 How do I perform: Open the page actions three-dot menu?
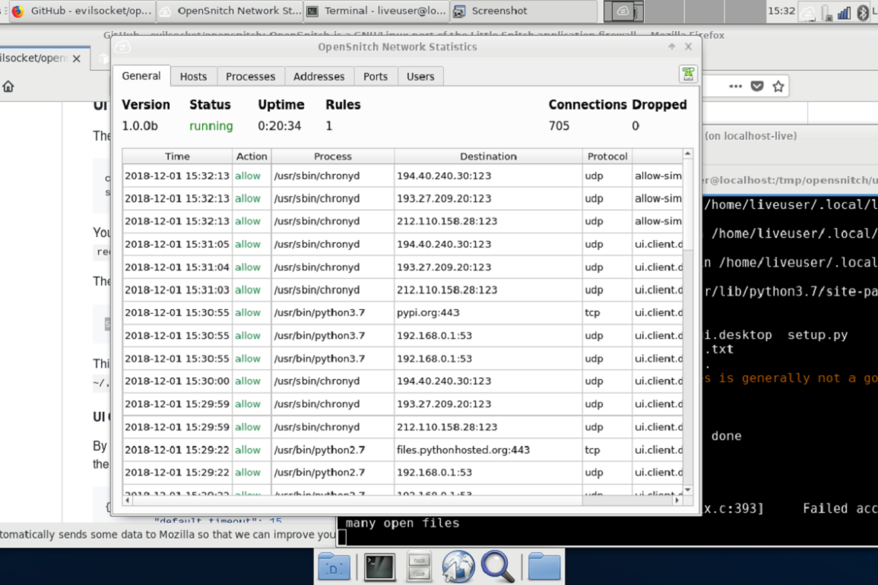pyautogui.click(x=735, y=87)
